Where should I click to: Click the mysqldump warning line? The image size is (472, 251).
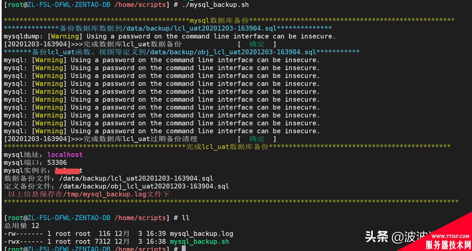click(x=170, y=36)
